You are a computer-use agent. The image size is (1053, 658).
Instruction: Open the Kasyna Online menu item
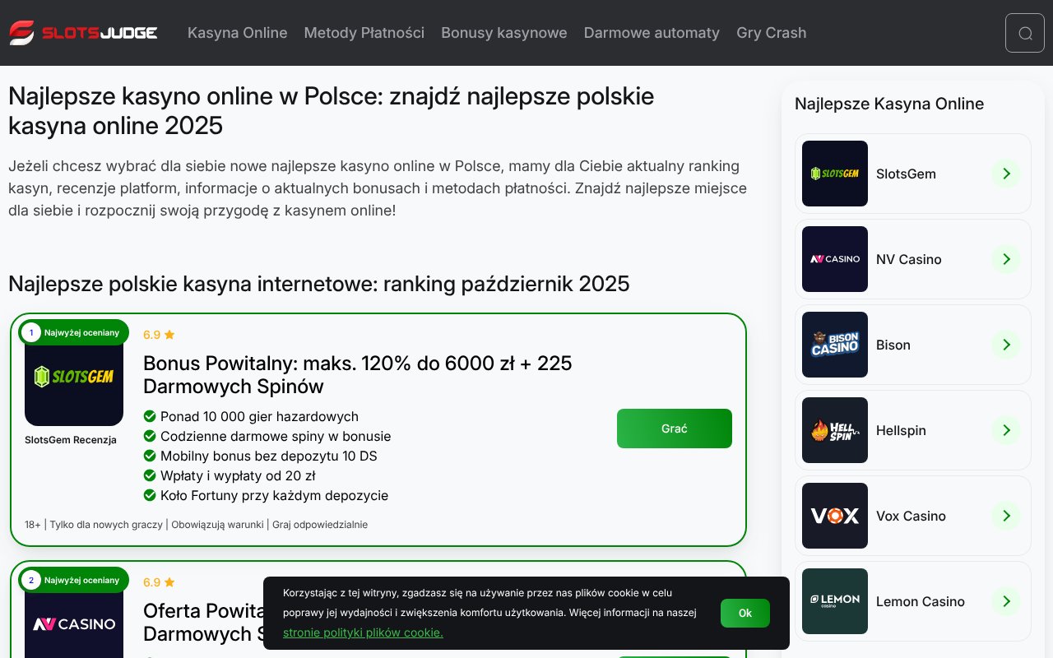[237, 33]
